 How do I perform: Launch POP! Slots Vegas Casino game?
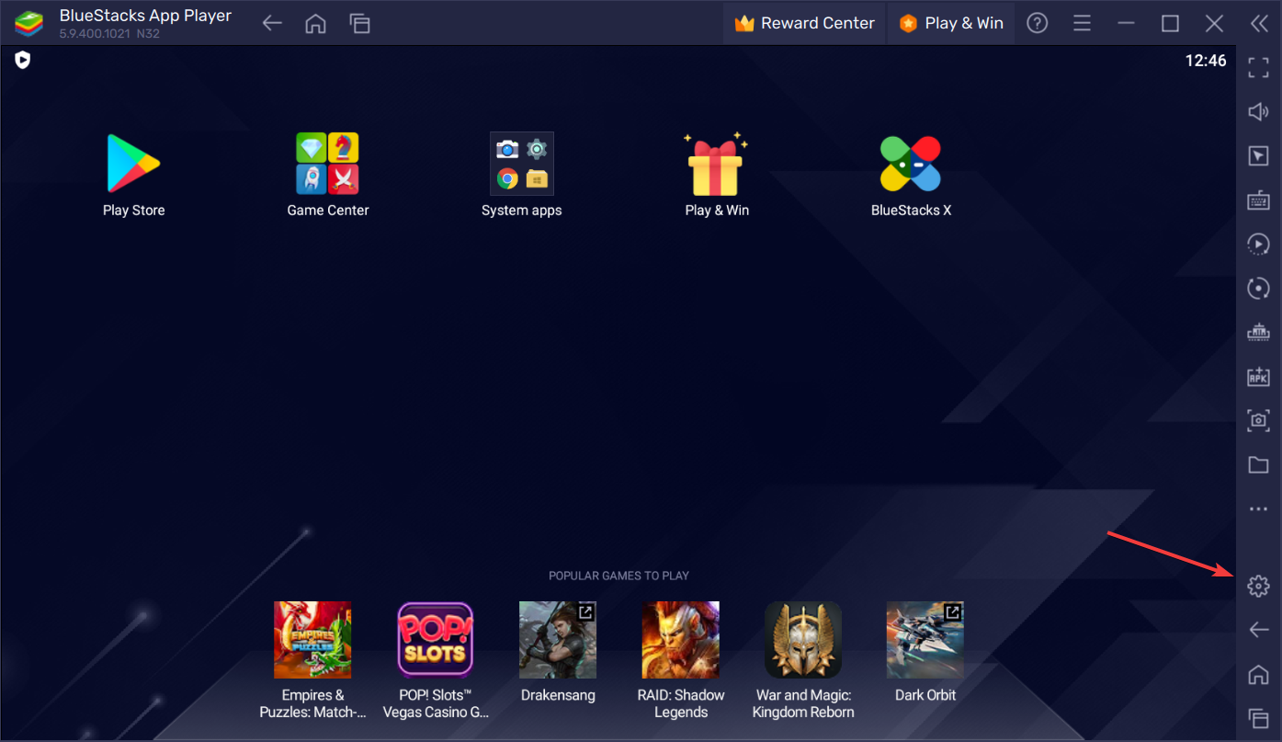tap(436, 640)
